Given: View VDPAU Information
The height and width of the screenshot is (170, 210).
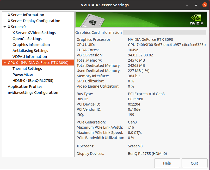Looking at the screenshot, I should pyautogui.click(x=30, y=57).
